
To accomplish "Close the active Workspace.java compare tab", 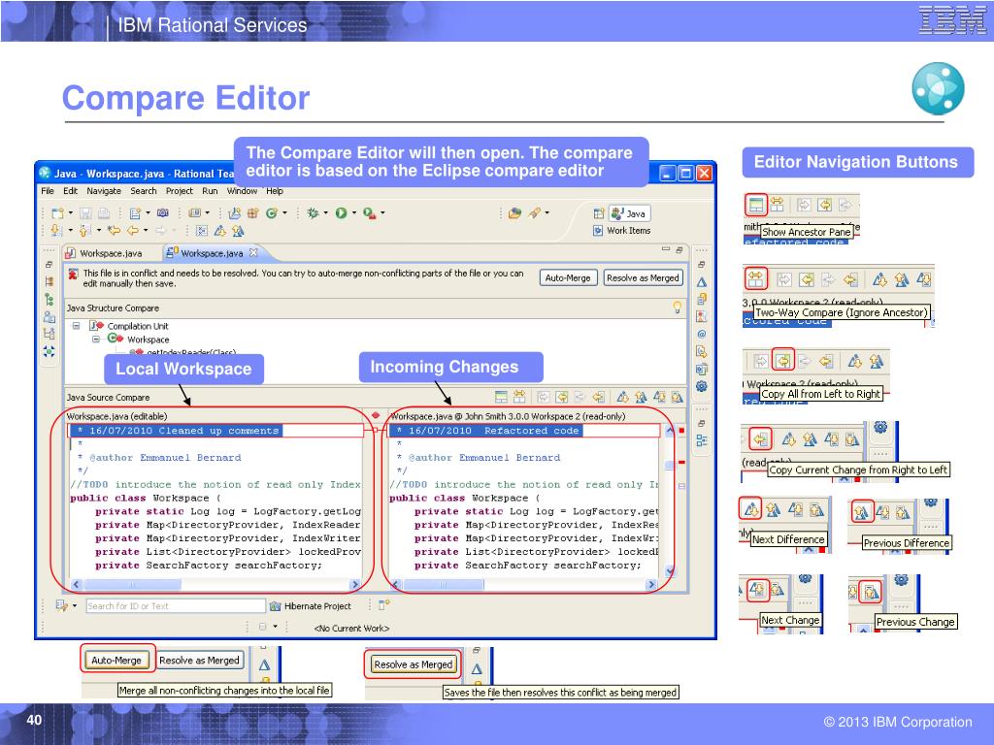I will coord(253,253).
